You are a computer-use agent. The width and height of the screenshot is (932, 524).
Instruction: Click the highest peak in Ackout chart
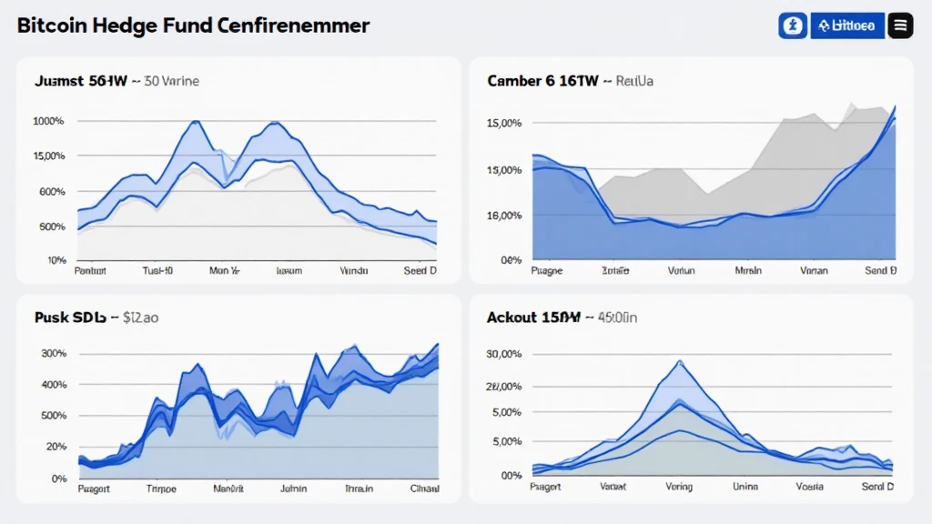click(680, 362)
